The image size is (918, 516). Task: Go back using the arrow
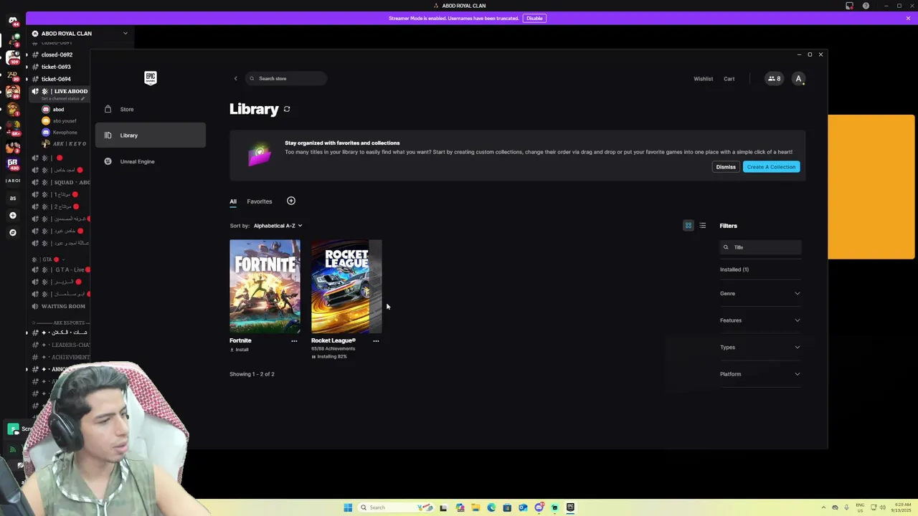(x=235, y=78)
